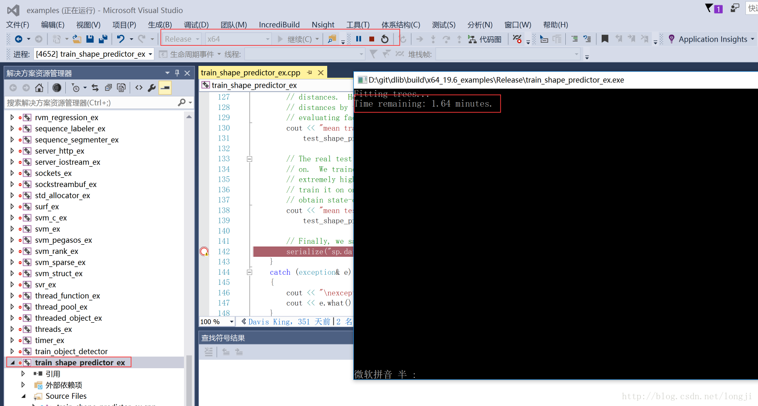Collapse the train_shape_predictor_ex project

coord(12,362)
